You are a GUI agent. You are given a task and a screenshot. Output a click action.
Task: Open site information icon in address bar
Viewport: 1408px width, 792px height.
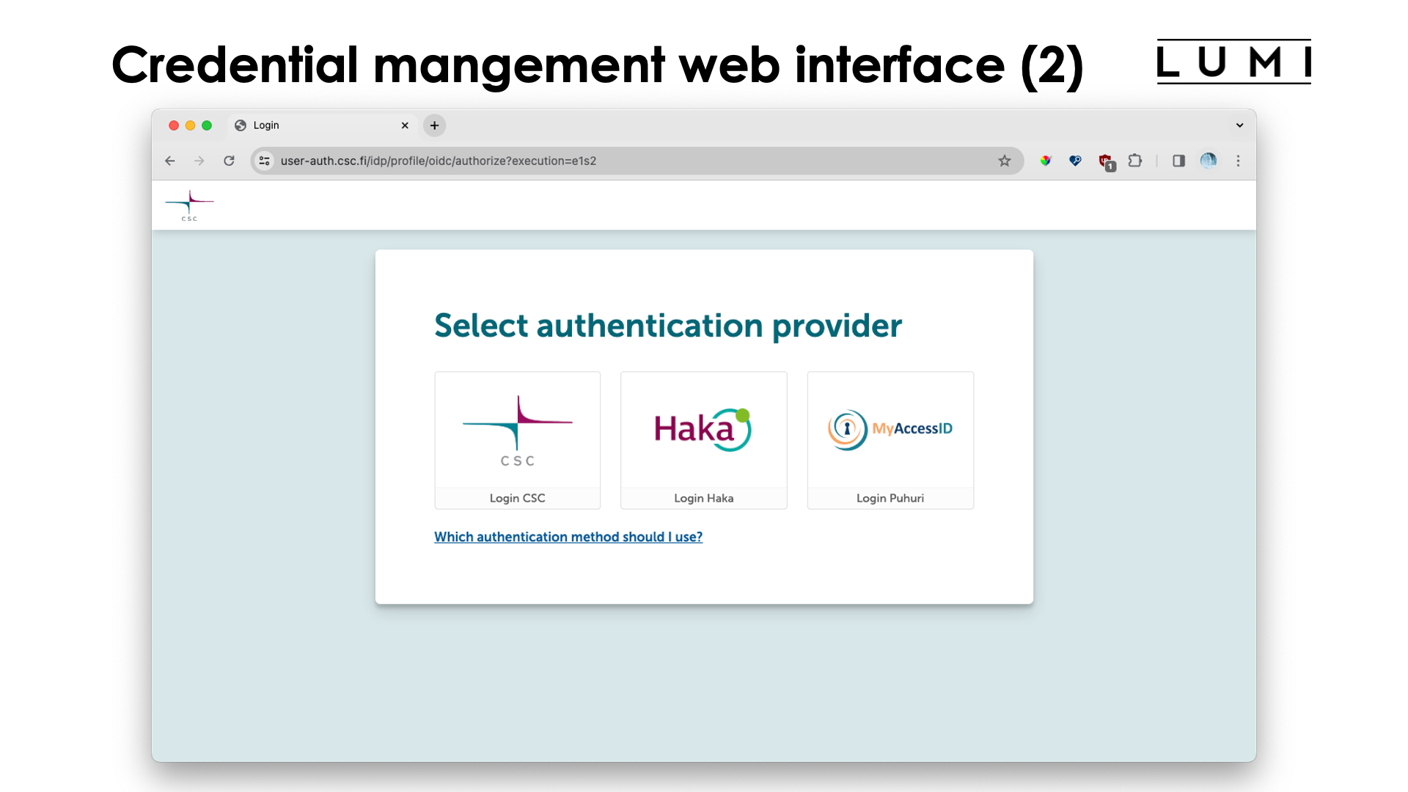(x=265, y=161)
